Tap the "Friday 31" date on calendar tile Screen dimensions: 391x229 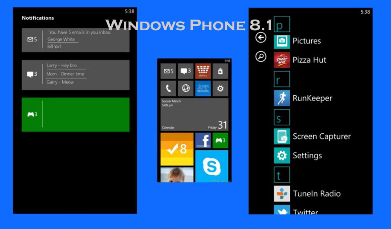tap(218, 125)
